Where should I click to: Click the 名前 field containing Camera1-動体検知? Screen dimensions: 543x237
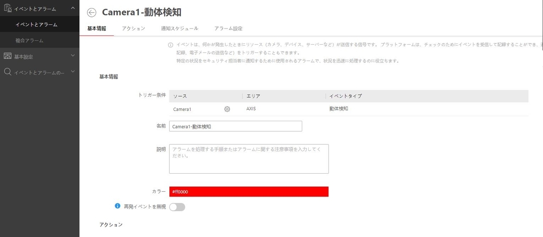click(235, 127)
